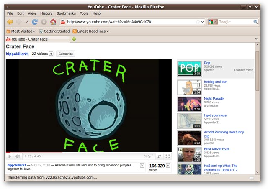Click the Forward navigation arrow
268x189 pixels.
19,22
